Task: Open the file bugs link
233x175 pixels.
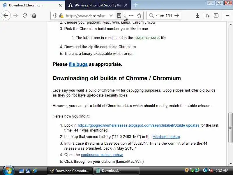Action: pos(78,64)
